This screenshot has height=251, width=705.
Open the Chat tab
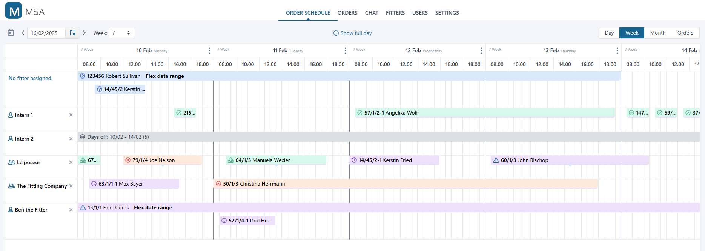[x=371, y=13]
